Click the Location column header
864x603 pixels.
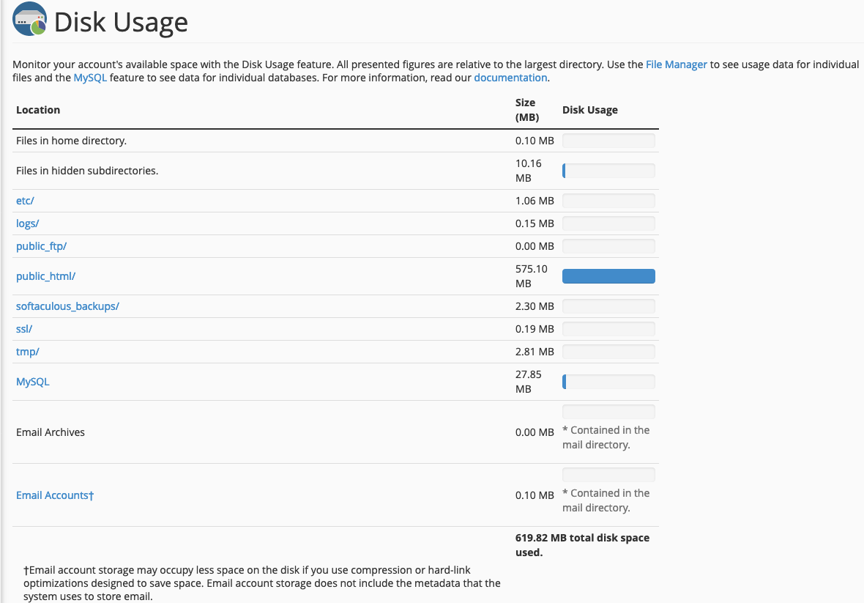coord(38,110)
